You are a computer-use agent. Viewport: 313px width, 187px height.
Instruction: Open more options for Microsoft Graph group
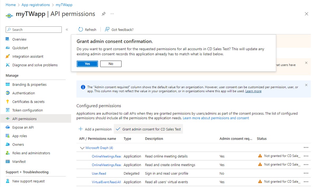click(x=306, y=147)
